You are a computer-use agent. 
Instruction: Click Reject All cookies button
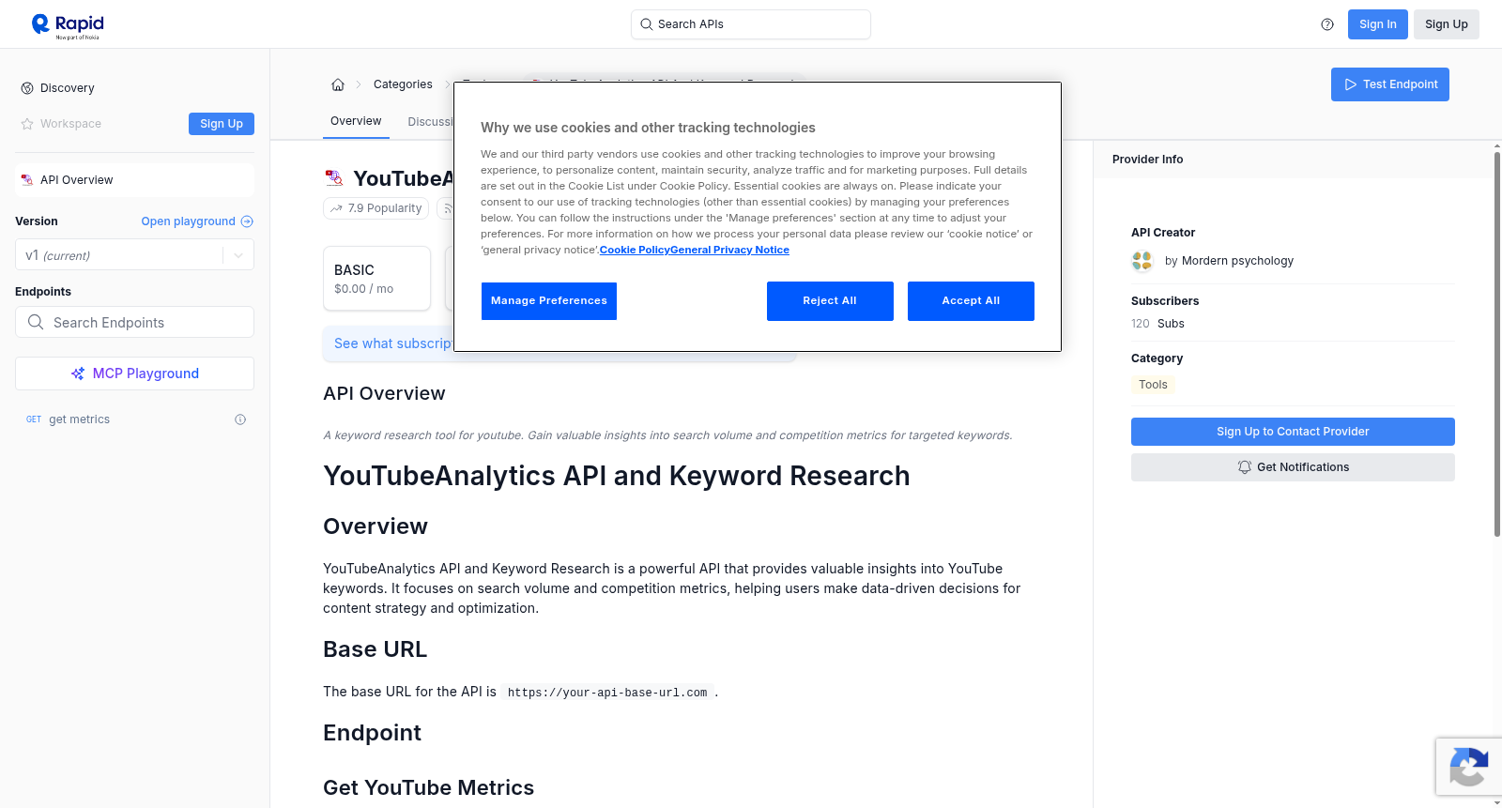[x=830, y=301]
